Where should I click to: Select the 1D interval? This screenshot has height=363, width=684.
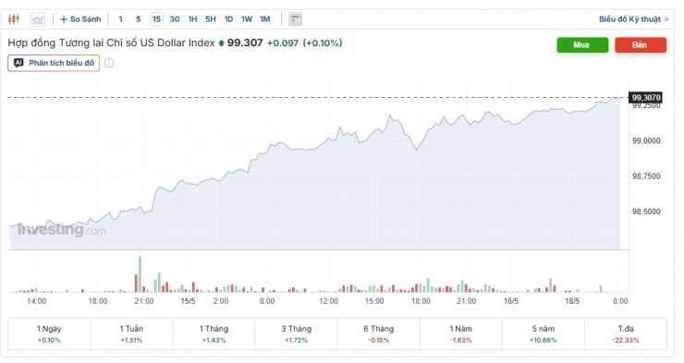228,19
